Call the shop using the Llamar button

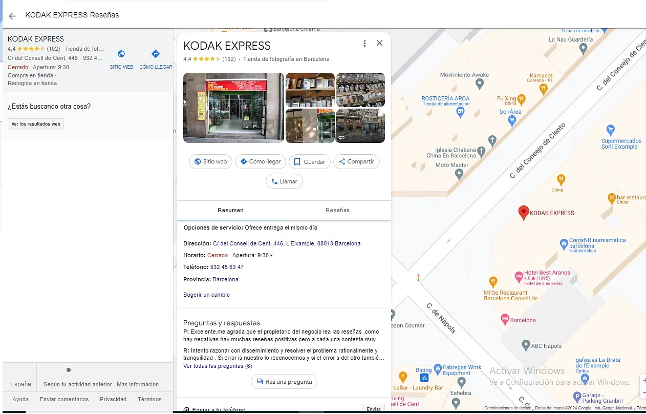pos(284,181)
